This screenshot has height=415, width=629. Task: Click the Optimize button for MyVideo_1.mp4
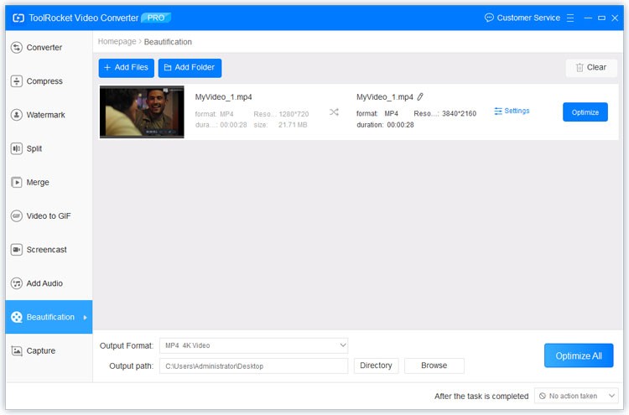pos(585,112)
